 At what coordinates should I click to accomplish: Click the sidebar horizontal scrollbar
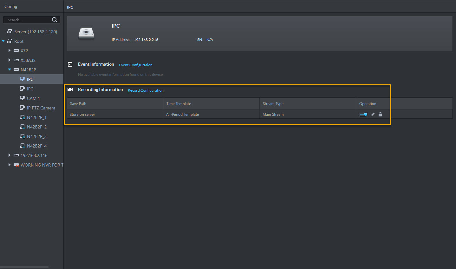tap(24, 267)
